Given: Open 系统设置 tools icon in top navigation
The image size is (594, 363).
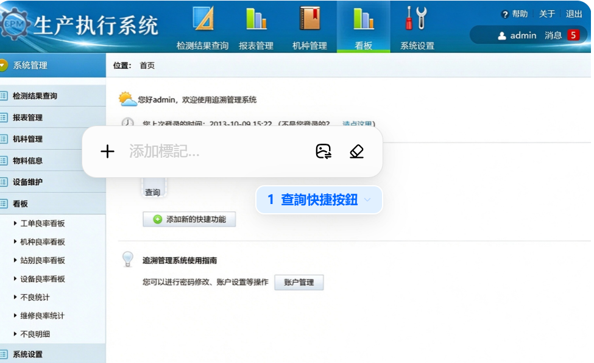Looking at the screenshot, I should pyautogui.click(x=417, y=18).
